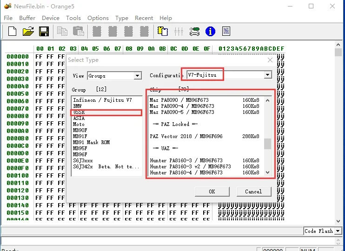This screenshot has width=345, height=251.
Task: Save the buffer with the floppy icon
Action: tap(44, 31)
